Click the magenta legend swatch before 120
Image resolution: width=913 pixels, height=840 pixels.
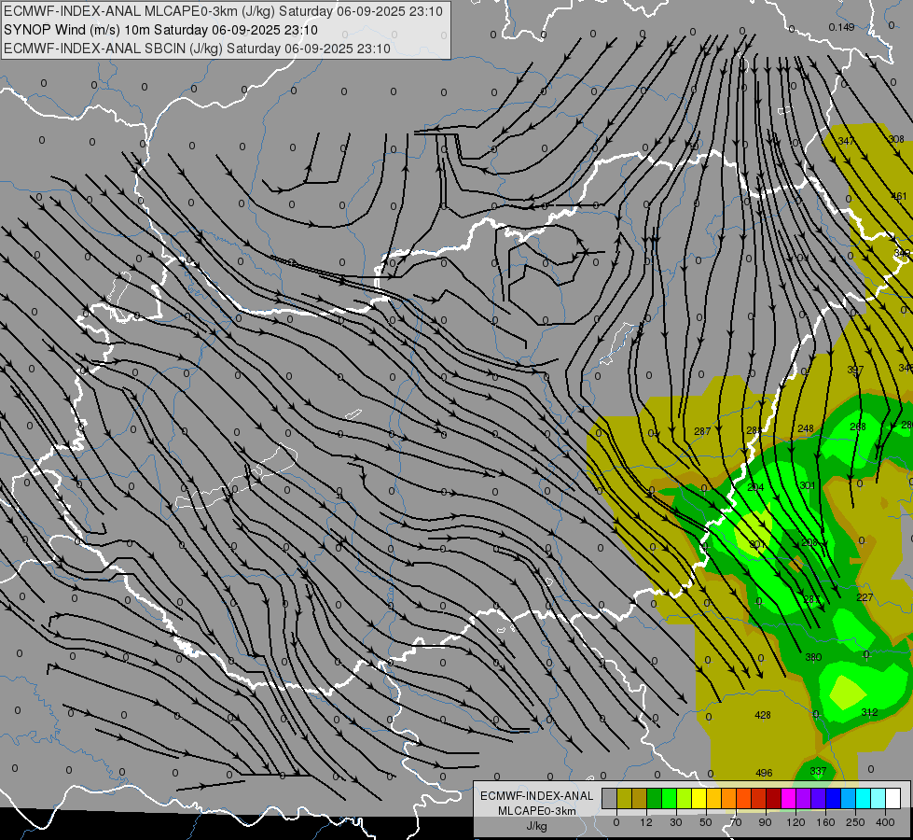coord(788,798)
